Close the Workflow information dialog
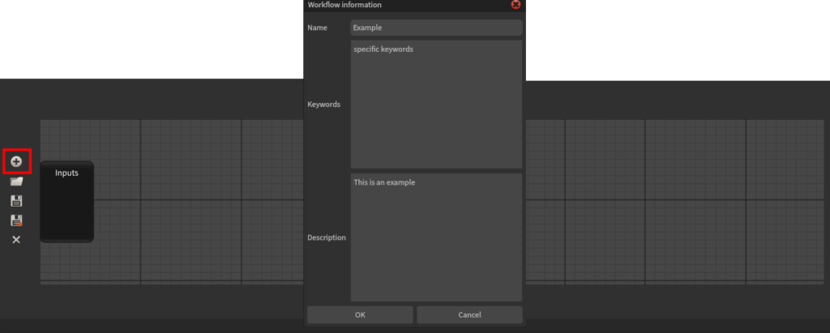 tap(516, 5)
